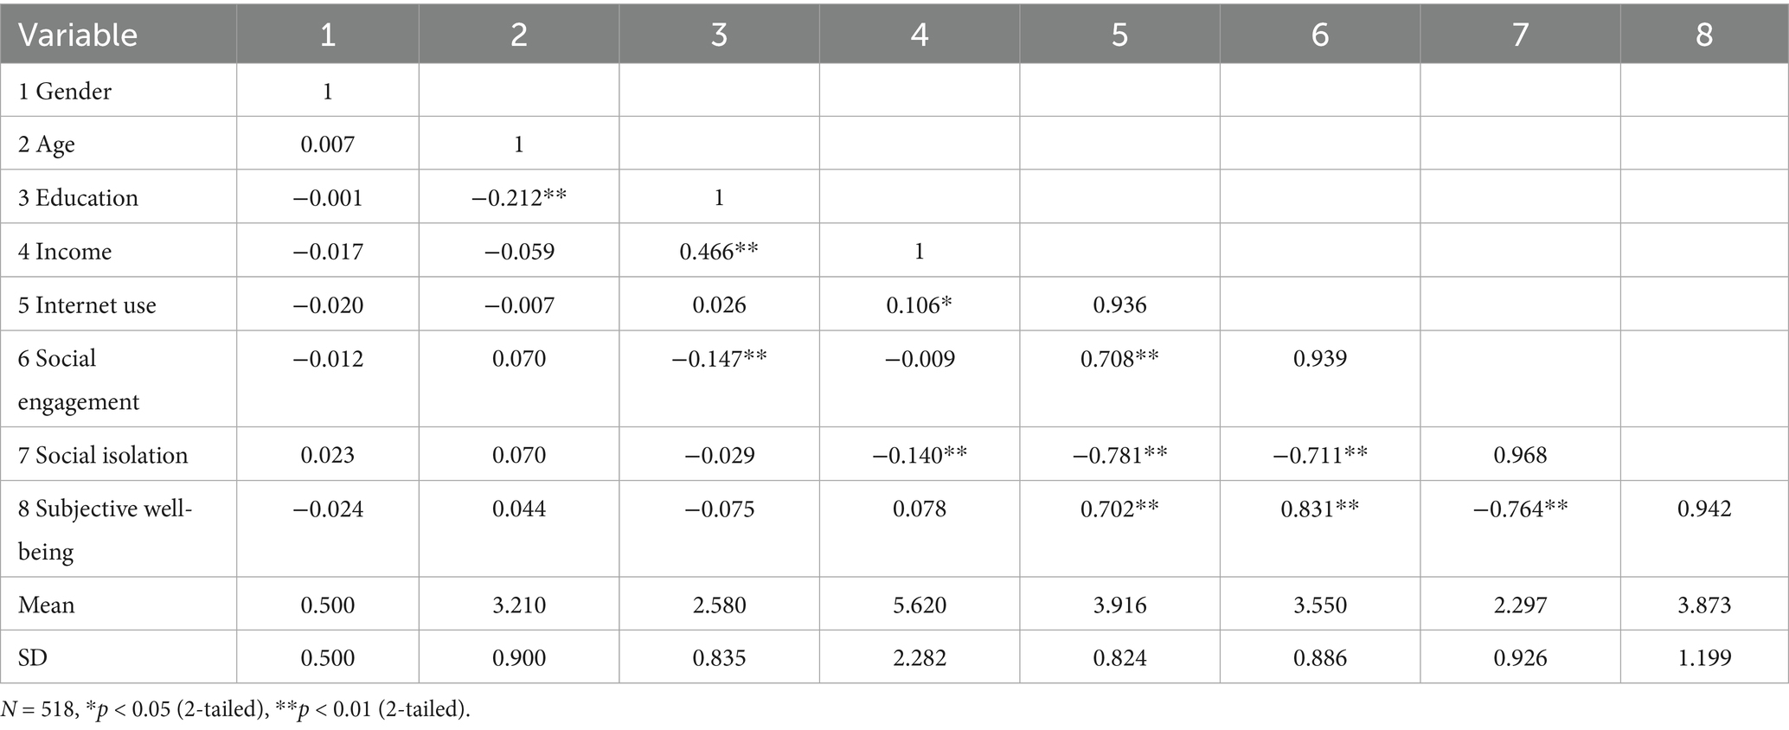The width and height of the screenshot is (1789, 730).
Task: Click the 5.620 mean value cell
Action: click(x=920, y=605)
